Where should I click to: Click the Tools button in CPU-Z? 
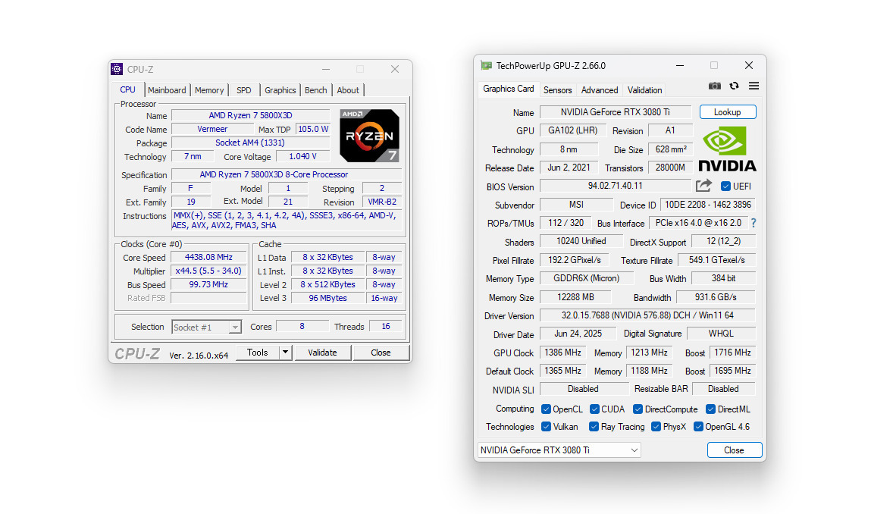tap(258, 353)
